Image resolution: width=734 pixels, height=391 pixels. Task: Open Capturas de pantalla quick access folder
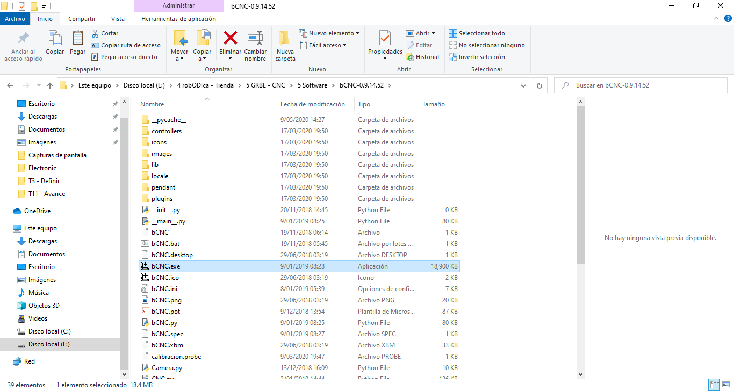57,155
